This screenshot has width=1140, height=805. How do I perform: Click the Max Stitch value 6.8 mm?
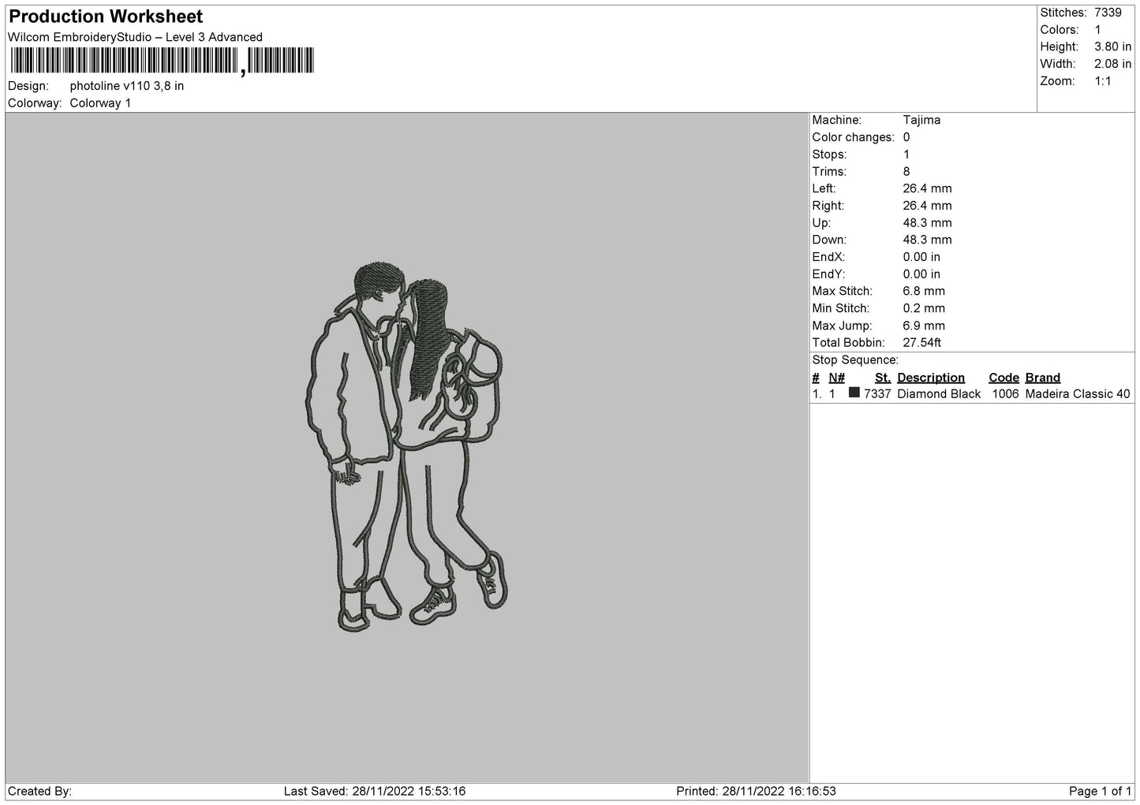point(924,292)
